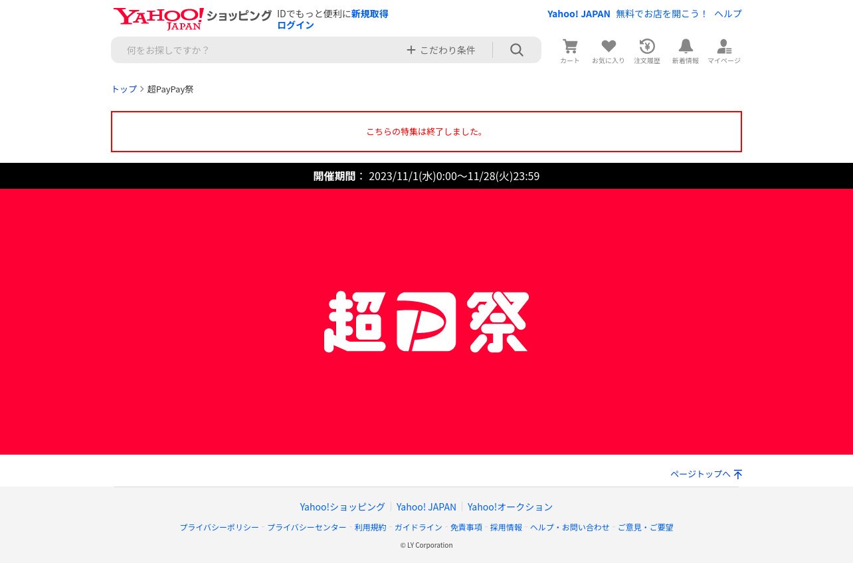
Task: Open Yahoo! JAPAN header link
Action: tap(579, 14)
